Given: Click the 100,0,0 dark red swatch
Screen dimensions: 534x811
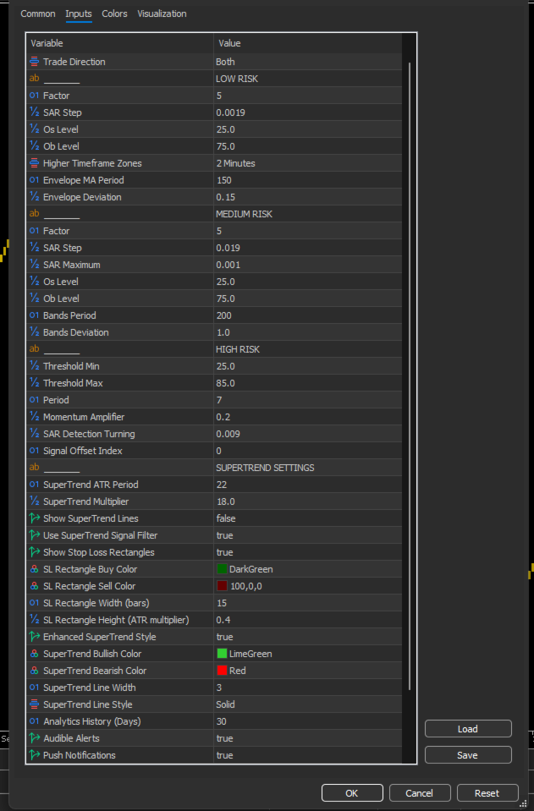Looking at the screenshot, I should [222, 586].
